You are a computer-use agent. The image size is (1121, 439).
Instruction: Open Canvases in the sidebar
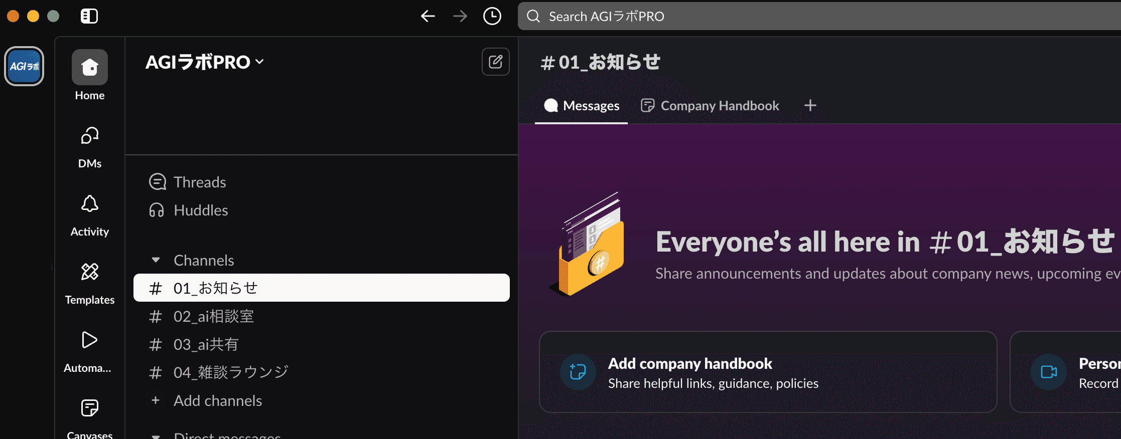89,408
